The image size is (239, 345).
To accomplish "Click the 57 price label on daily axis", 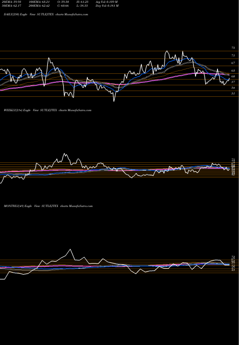I will pos(233,82).
